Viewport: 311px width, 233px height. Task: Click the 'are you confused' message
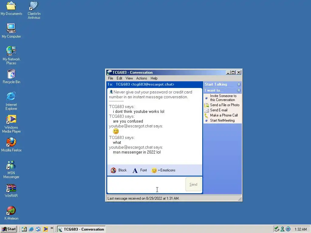click(128, 121)
